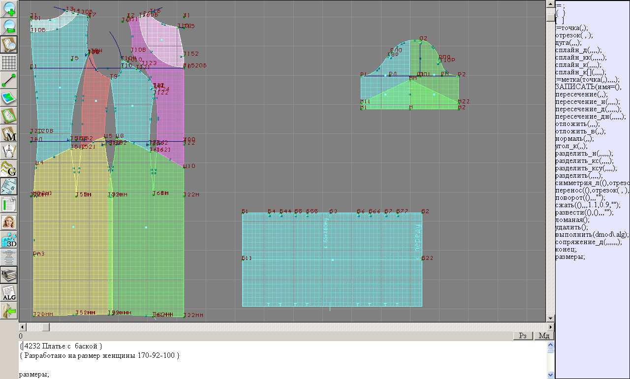
Task: Click the zoom out magnifier icon
Action: point(9,27)
